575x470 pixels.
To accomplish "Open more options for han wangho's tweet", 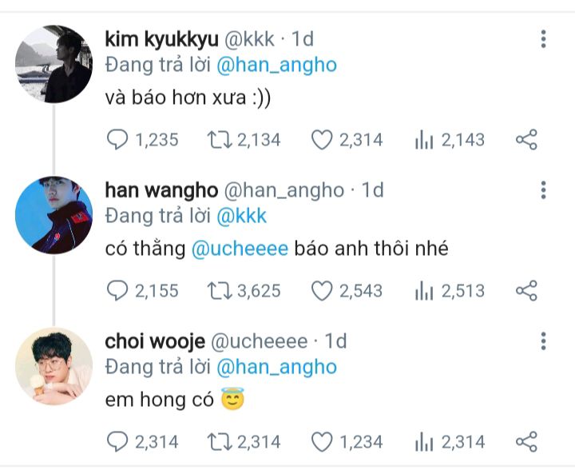I will [x=544, y=190].
